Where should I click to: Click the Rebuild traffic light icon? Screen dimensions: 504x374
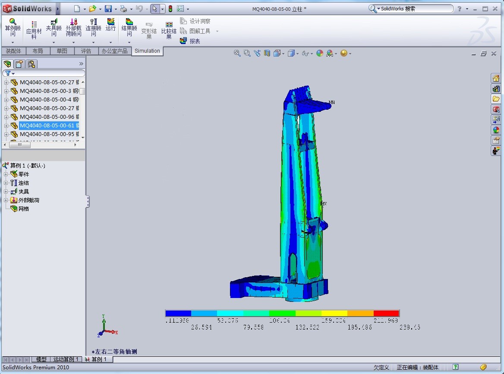click(x=170, y=9)
